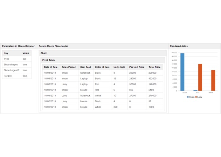Click 'Larry' in the 10/02/2013 row
The image size is (221, 157).
click(69, 84)
